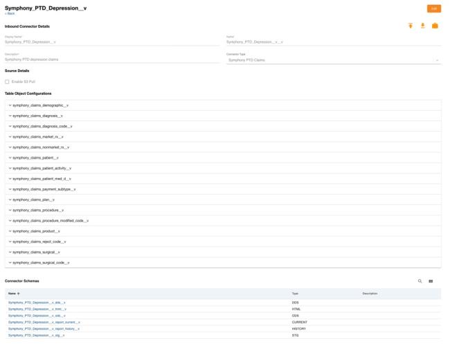The height and width of the screenshot is (345, 450).
Task: Open the report_history__v schema link
Action: coord(44,328)
